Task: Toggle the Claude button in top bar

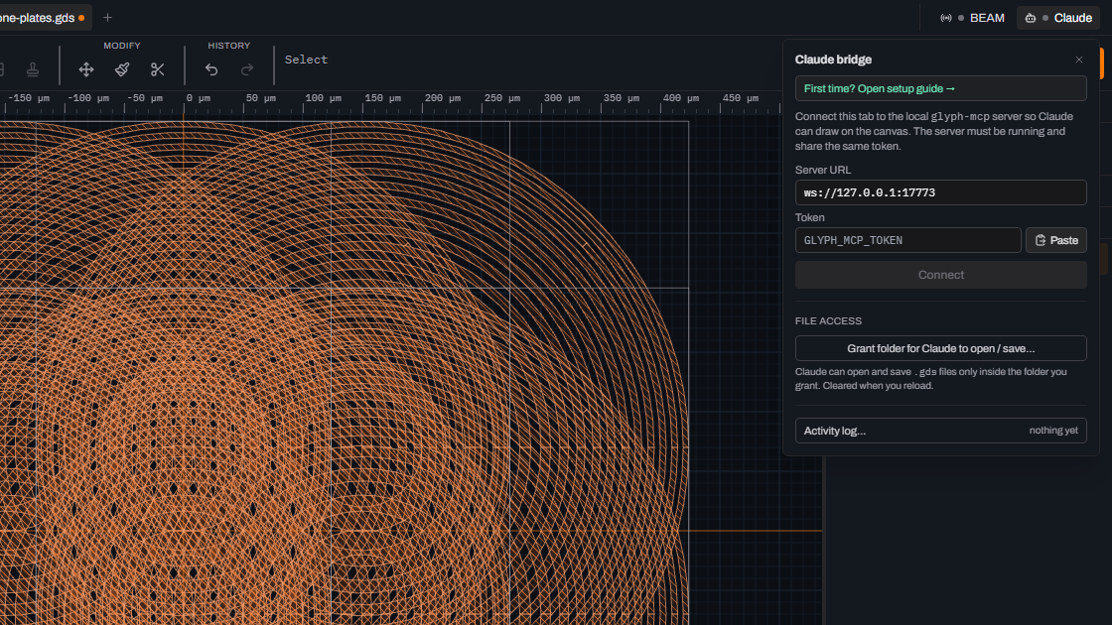Action: click(1058, 18)
